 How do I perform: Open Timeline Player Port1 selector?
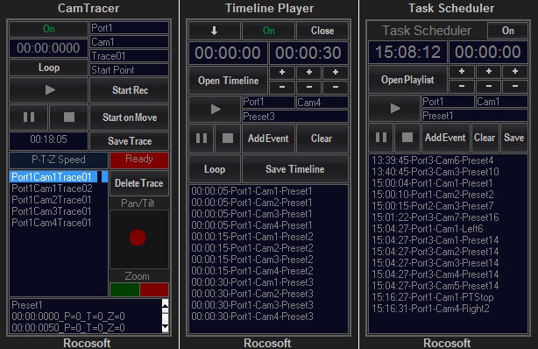tap(268, 102)
